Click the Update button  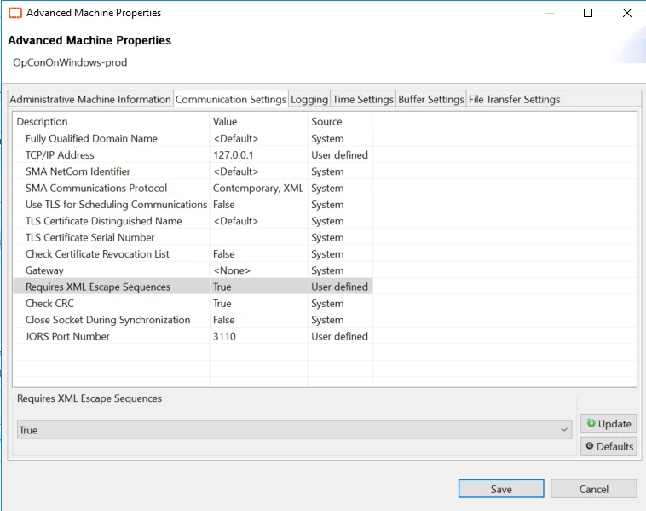click(609, 424)
